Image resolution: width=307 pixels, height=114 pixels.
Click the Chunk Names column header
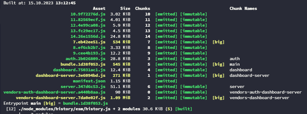(243, 9)
